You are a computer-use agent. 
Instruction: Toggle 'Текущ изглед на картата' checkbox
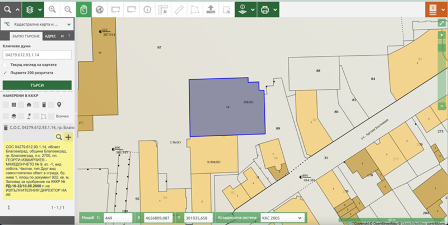(6, 65)
